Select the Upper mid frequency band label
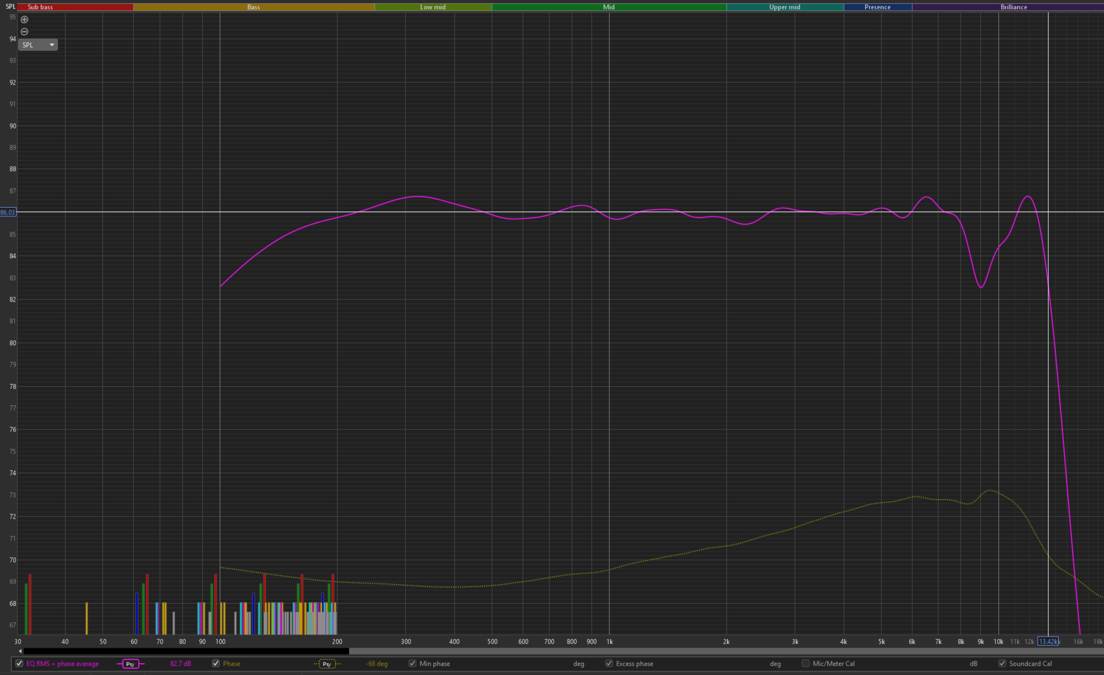 [x=785, y=7]
